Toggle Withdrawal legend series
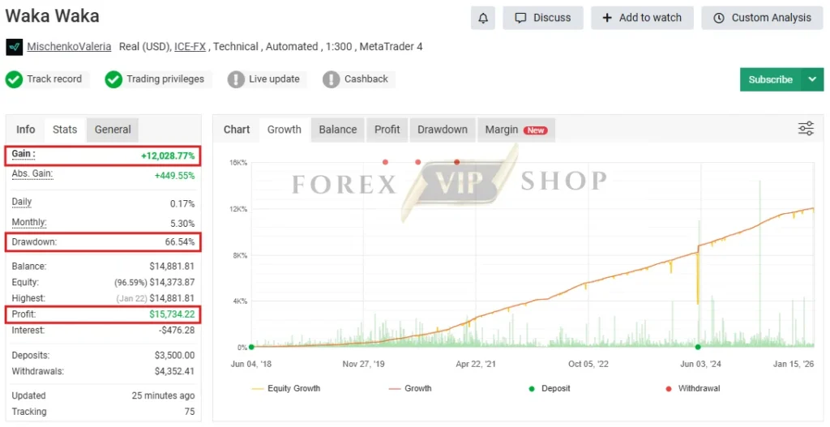Viewport: 830px width, 427px height. point(693,388)
